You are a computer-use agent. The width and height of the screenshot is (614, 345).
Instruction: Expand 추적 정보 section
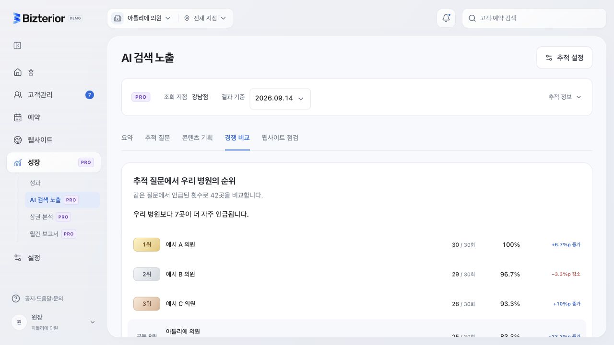click(x=565, y=97)
